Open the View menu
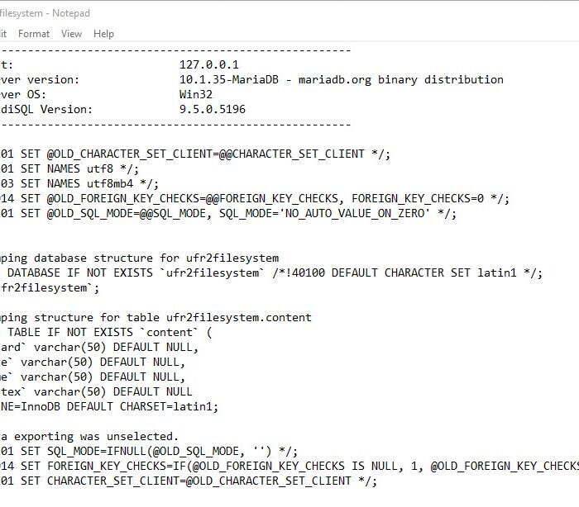Viewport: 579px width, 507px height. pyautogui.click(x=71, y=34)
